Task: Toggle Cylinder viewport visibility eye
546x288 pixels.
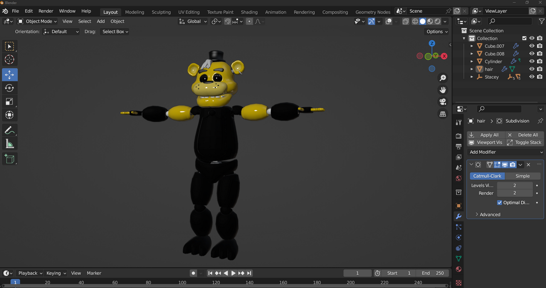Action: 532,61
